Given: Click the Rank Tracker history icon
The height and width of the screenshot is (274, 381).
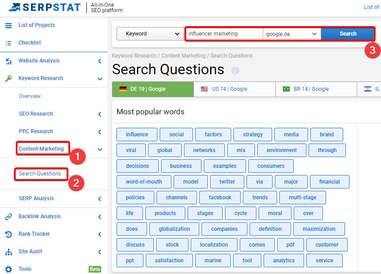Looking at the screenshot, I should [9, 234].
